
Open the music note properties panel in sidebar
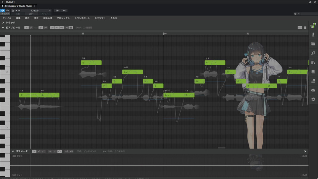[313, 53]
